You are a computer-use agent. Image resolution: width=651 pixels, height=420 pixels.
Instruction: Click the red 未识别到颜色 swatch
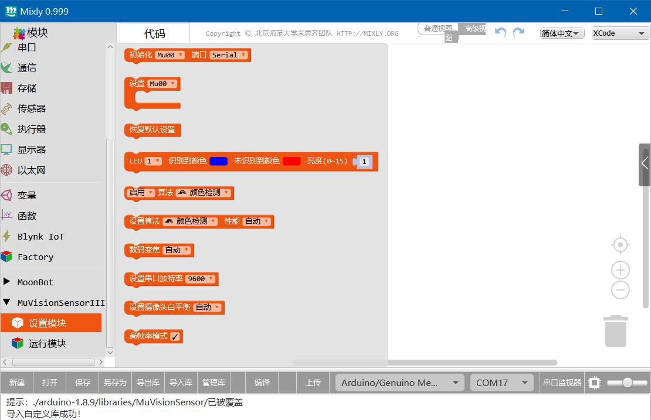[291, 161]
